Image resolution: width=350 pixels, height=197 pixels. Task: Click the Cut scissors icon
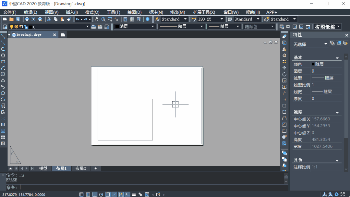pos(49,19)
